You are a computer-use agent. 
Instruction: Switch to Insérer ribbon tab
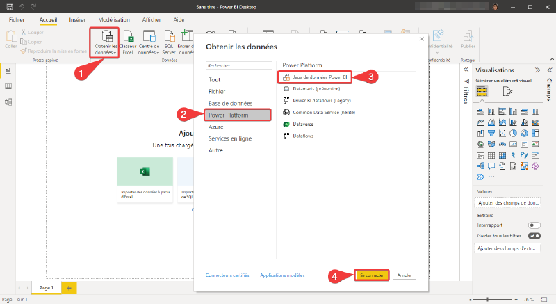coord(77,20)
